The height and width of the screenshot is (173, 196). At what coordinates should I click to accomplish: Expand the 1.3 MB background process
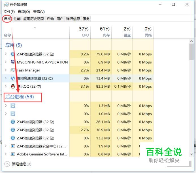[x=6, y=106]
